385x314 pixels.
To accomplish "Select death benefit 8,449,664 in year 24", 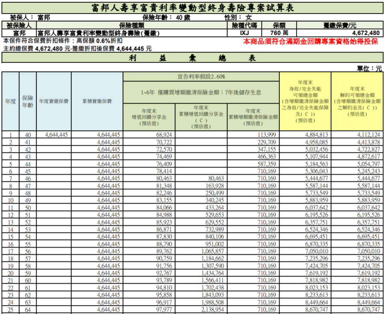I will 317,302.
